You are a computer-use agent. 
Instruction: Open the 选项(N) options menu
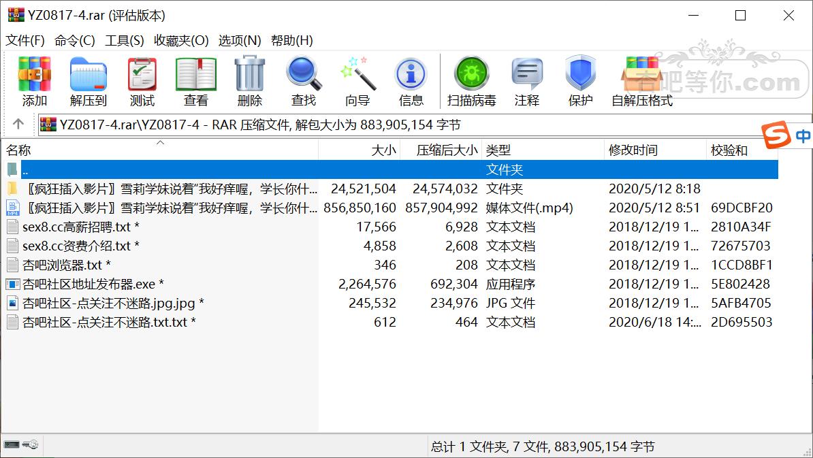pos(240,40)
